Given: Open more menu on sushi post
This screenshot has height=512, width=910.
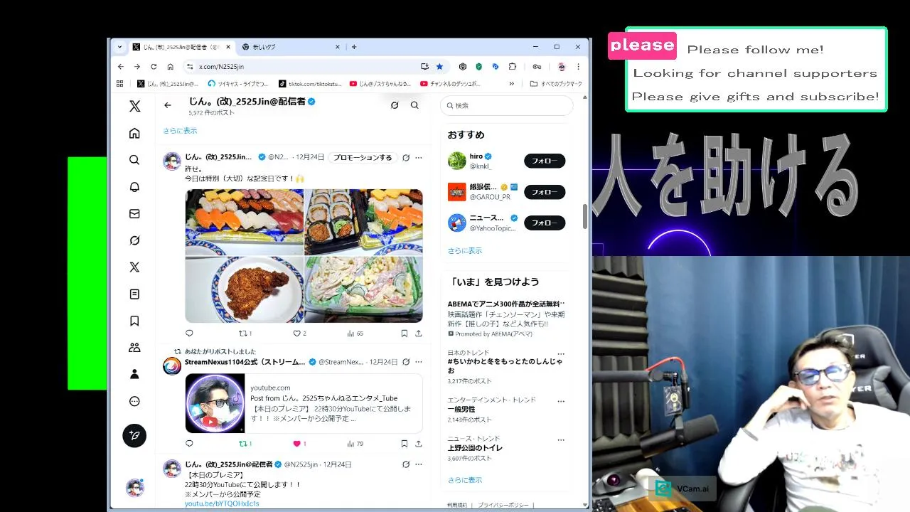Looking at the screenshot, I should tap(419, 157).
